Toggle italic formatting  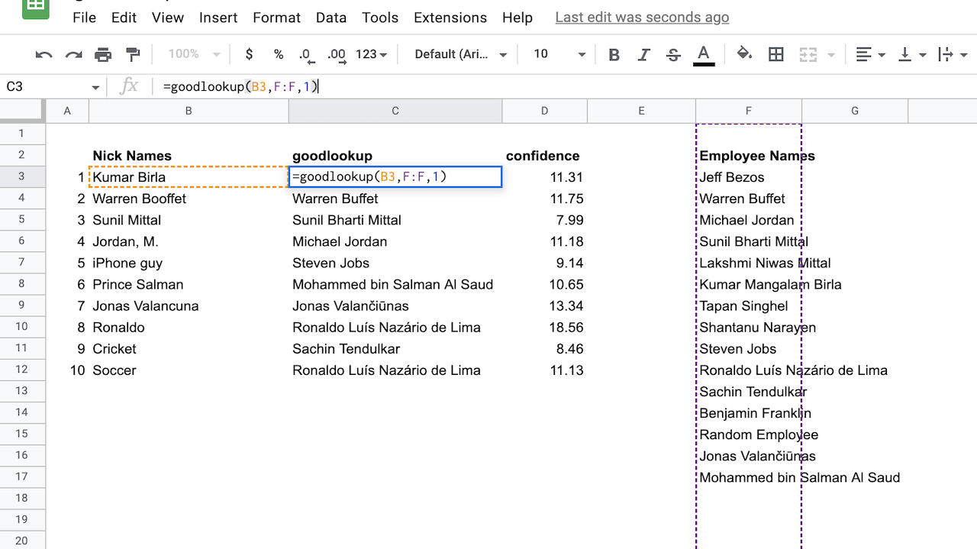(643, 54)
